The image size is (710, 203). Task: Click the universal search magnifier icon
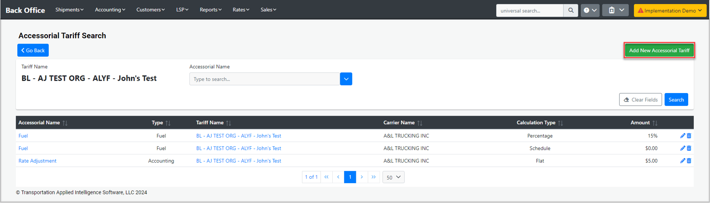tap(570, 10)
